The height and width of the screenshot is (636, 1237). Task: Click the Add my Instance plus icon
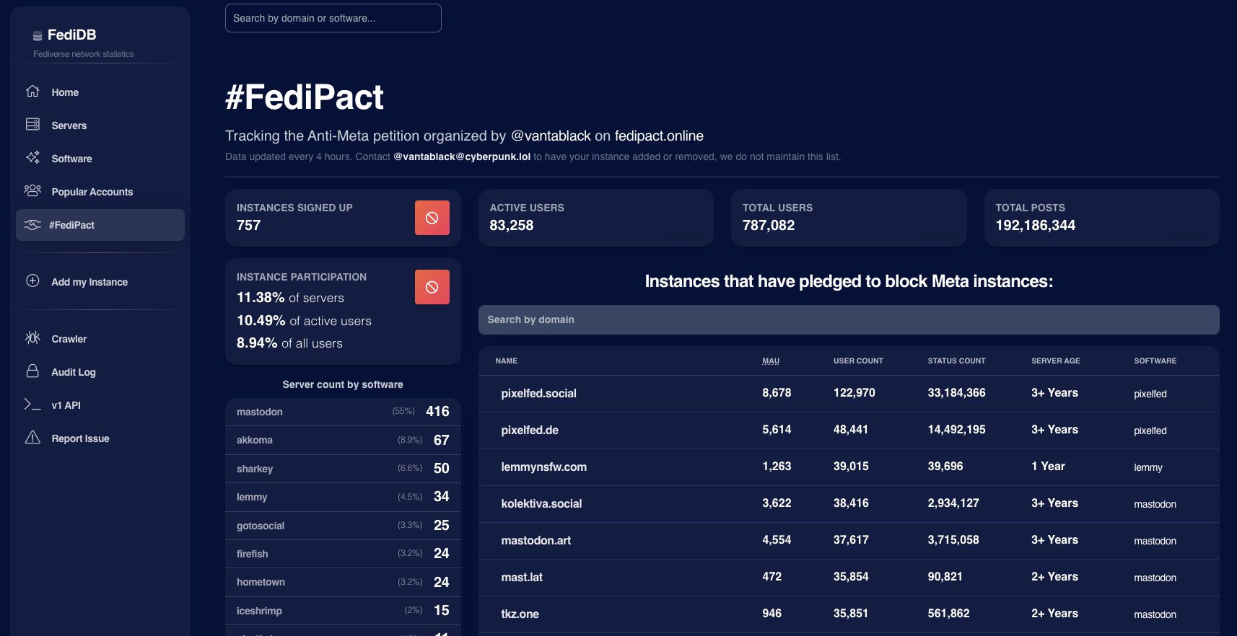tap(32, 281)
